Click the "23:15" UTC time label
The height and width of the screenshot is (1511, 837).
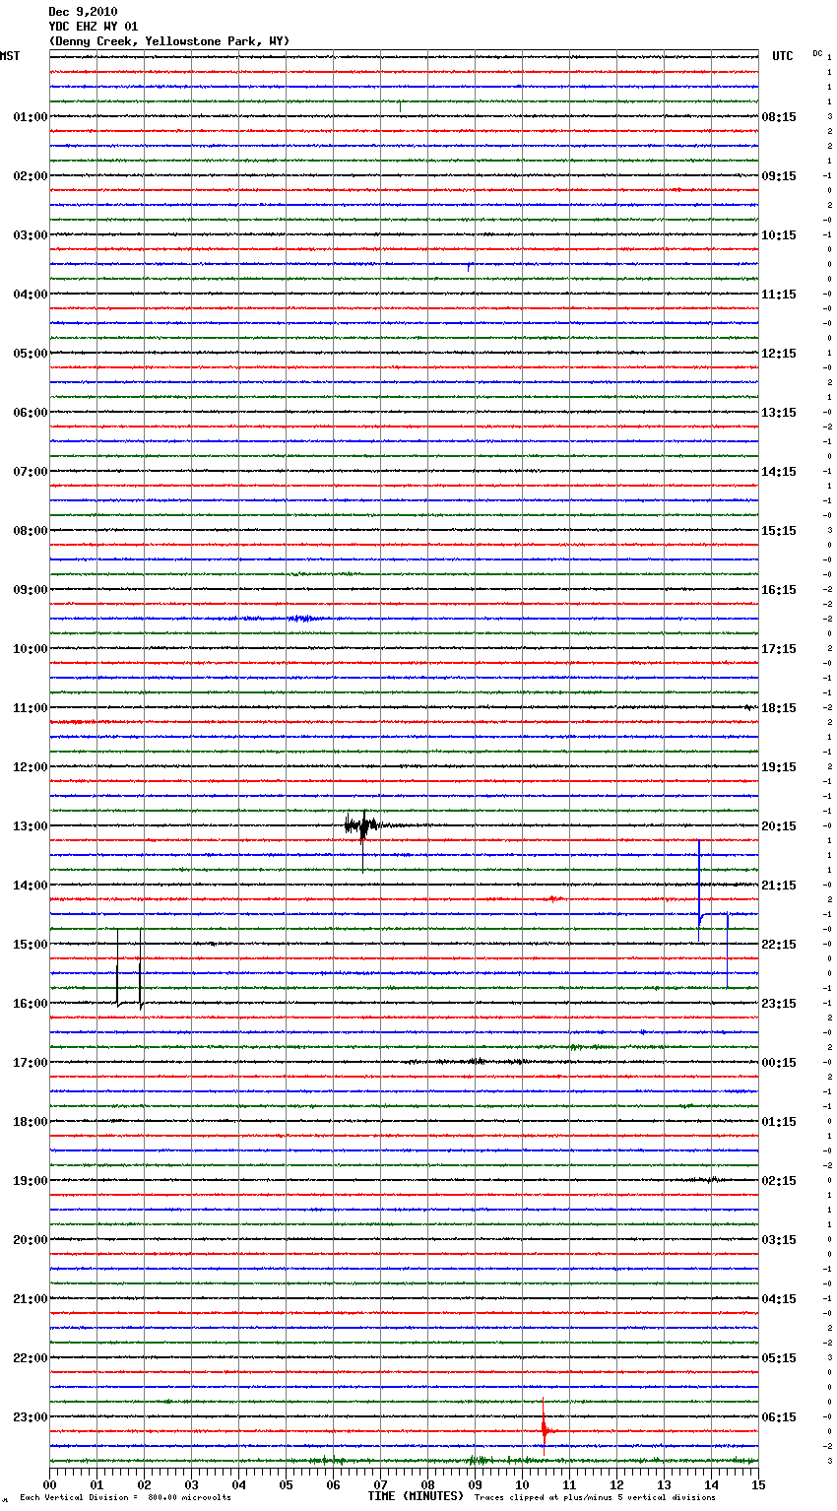779,1004
